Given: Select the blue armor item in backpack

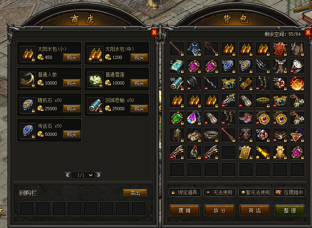Looking at the screenshot, I should pos(194,49).
